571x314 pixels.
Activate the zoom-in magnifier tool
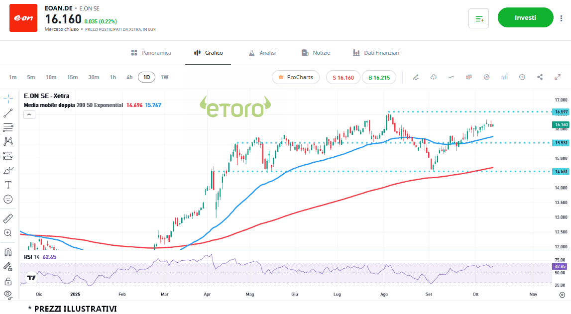click(x=8, y=233)
